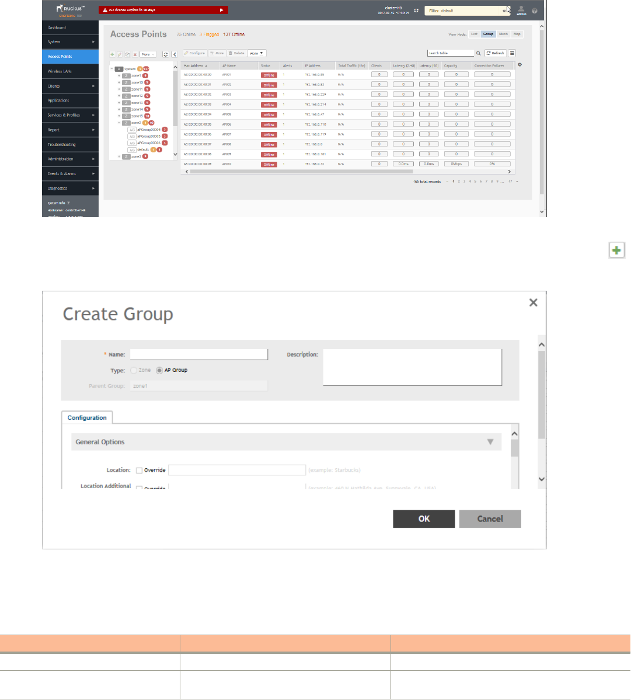This screenshot has height=700, width=631.
Task: Click the search magnifier icon
Action: pos(479,53)
